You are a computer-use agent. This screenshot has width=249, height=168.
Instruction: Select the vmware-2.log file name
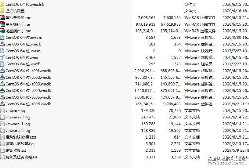coord(18,131)
